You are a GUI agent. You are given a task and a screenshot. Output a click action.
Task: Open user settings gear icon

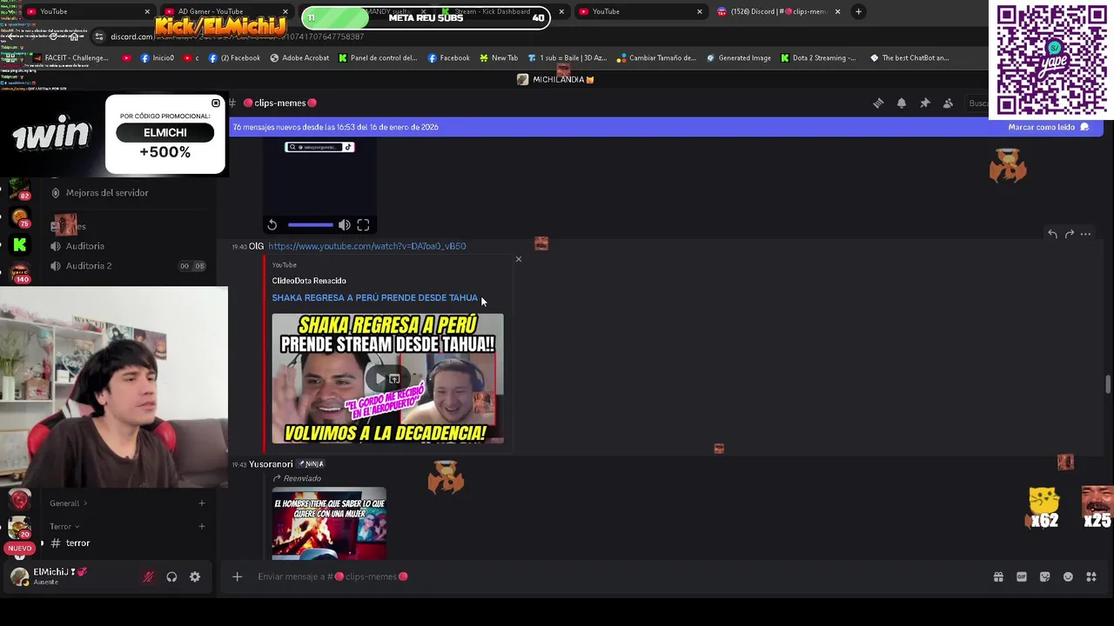tap(195, 576)
